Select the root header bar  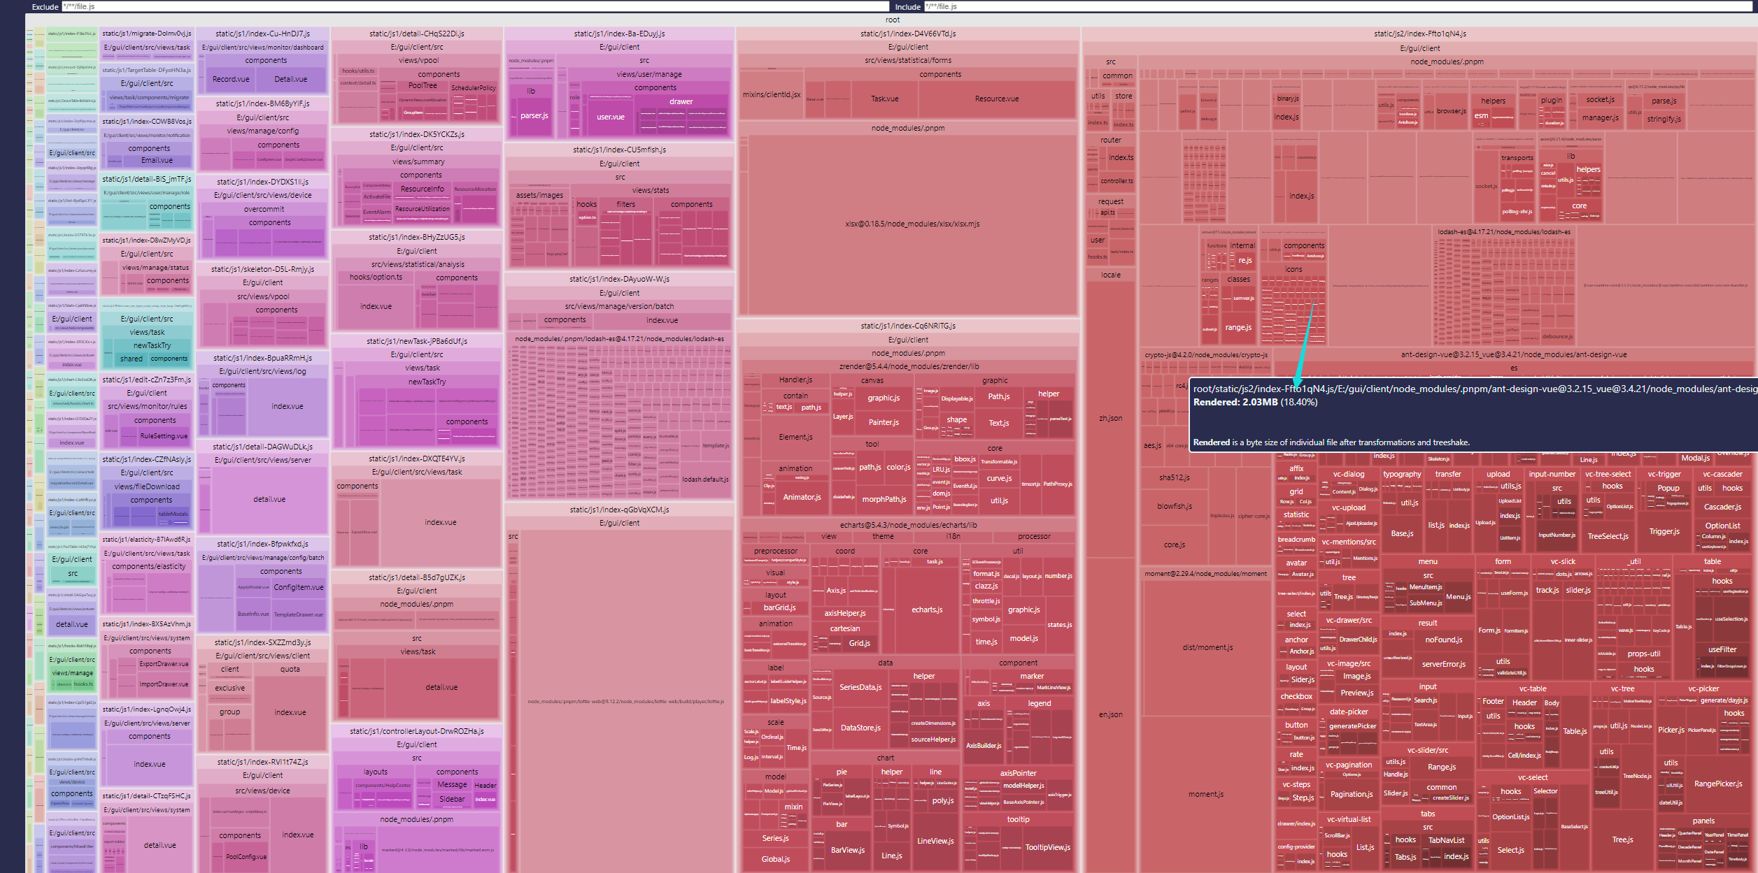(892, 20)
